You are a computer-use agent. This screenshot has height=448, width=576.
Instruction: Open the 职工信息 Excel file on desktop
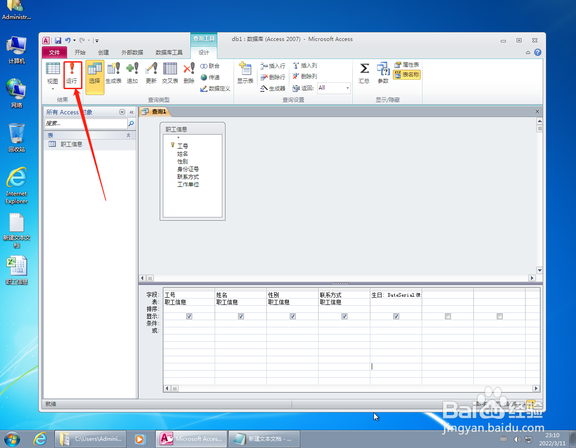click(x=17, y=270)
